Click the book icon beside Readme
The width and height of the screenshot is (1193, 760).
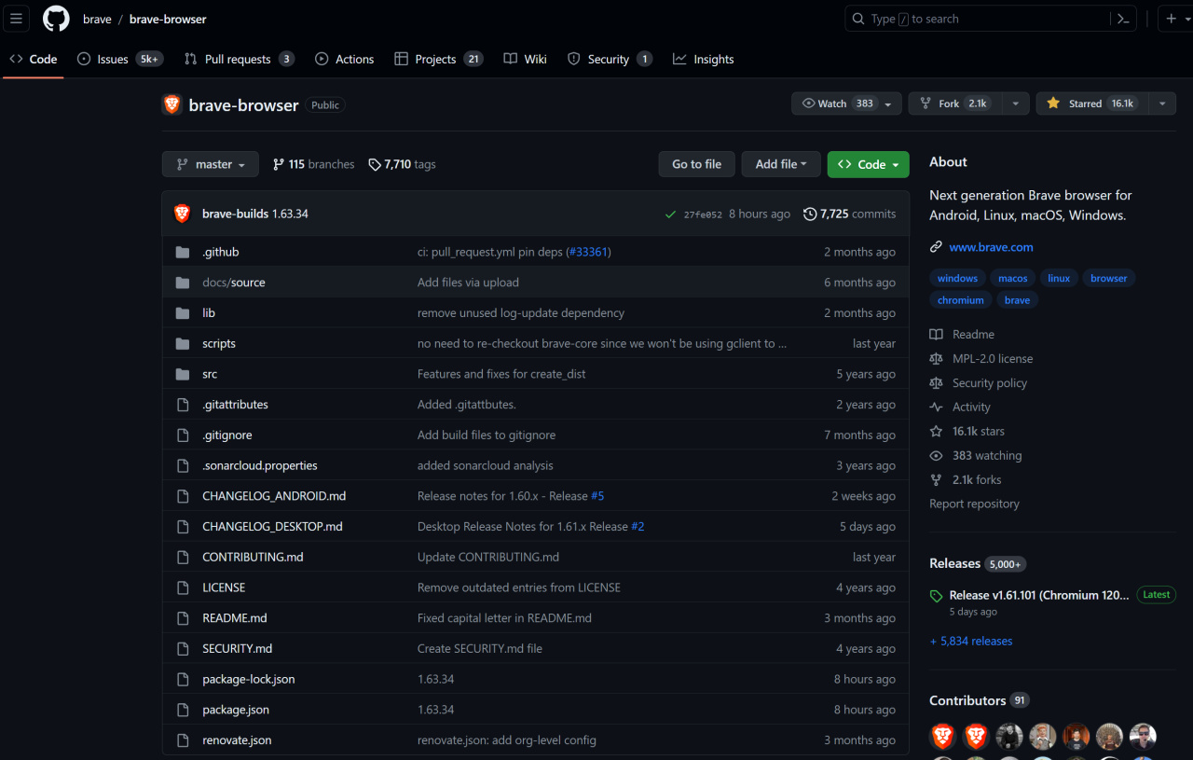click(936, 335)
